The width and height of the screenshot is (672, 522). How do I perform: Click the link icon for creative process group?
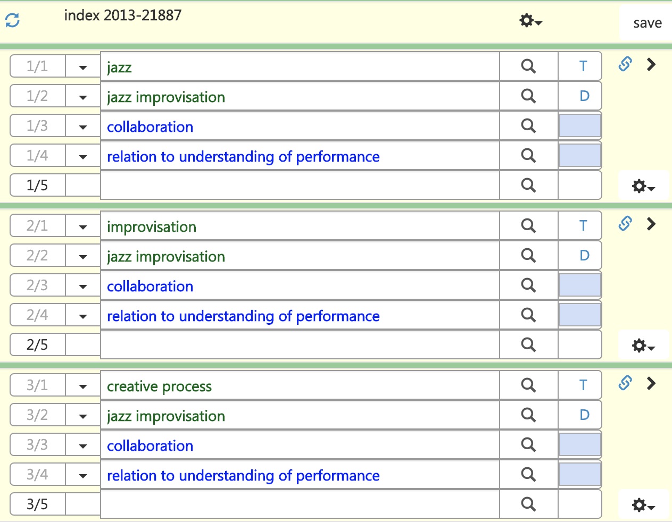[x=625, y=383]
